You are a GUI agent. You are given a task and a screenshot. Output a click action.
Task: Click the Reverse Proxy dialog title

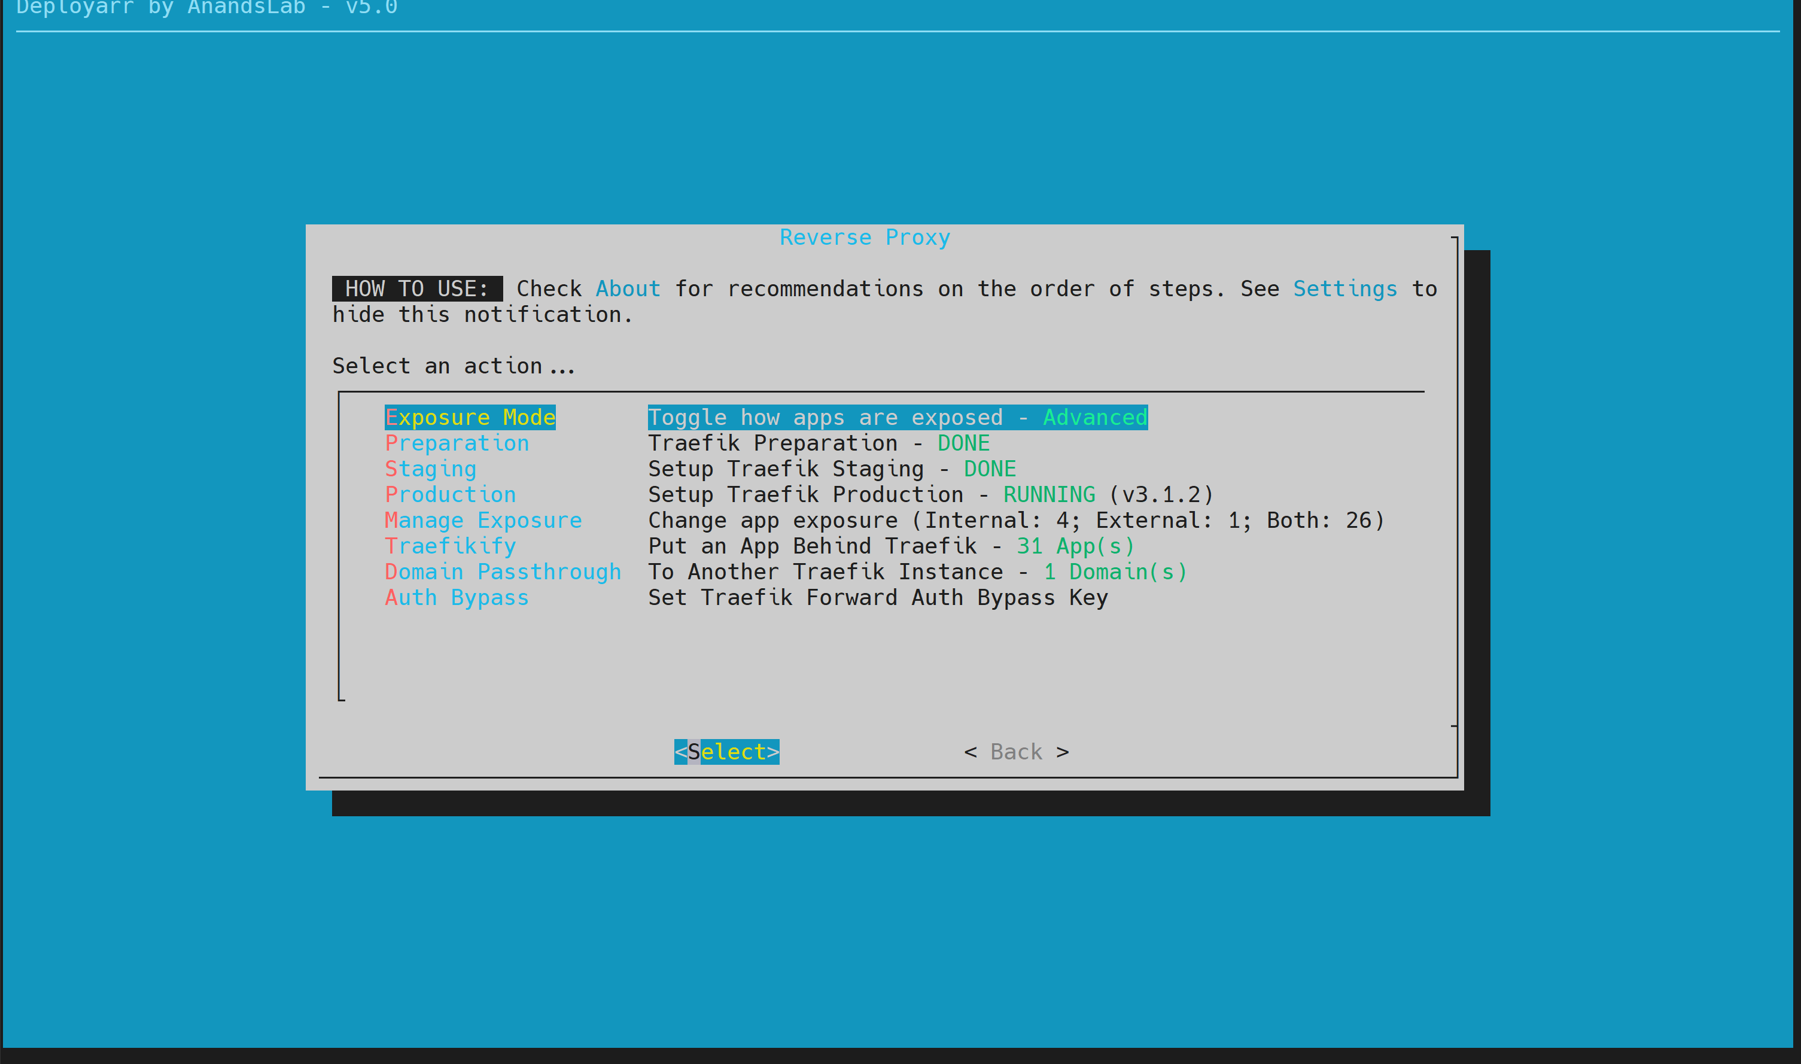865,238
